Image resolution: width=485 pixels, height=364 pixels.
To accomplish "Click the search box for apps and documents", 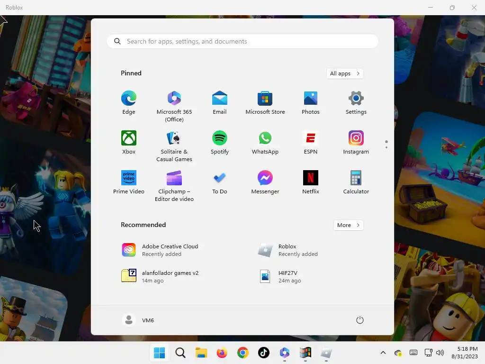I will click(242, 41).
